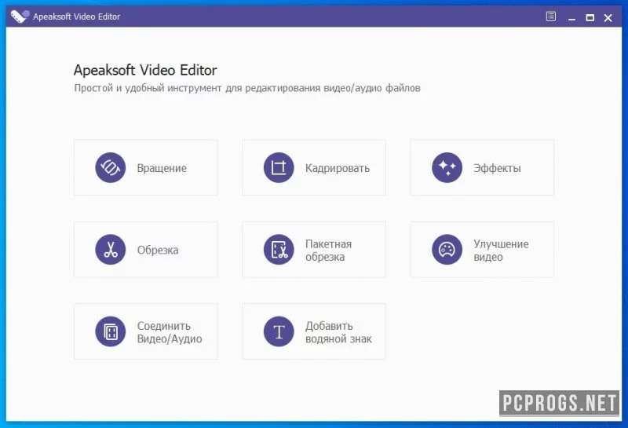Open the Добавить водяной знак watermark tool

(313, 331)
